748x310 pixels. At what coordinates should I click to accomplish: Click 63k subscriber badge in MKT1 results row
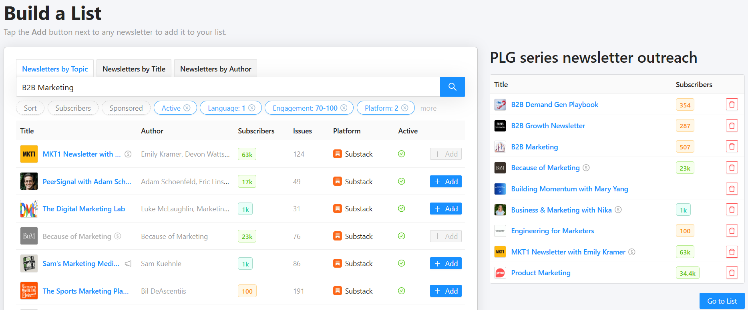[247, 154]
